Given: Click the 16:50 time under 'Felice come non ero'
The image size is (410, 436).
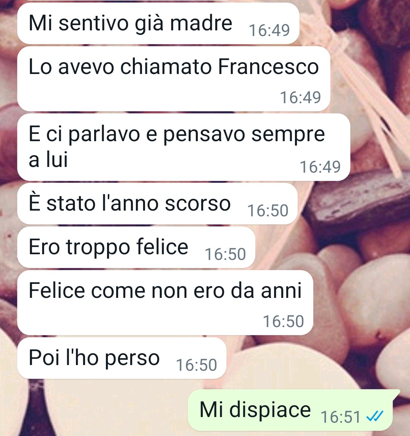Looking at the screenshot, I should (284, 321).
